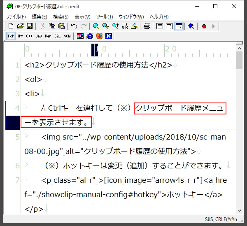Expand the ツール(T) menu
The image size is (247, 226).
[x=105, y=17]
